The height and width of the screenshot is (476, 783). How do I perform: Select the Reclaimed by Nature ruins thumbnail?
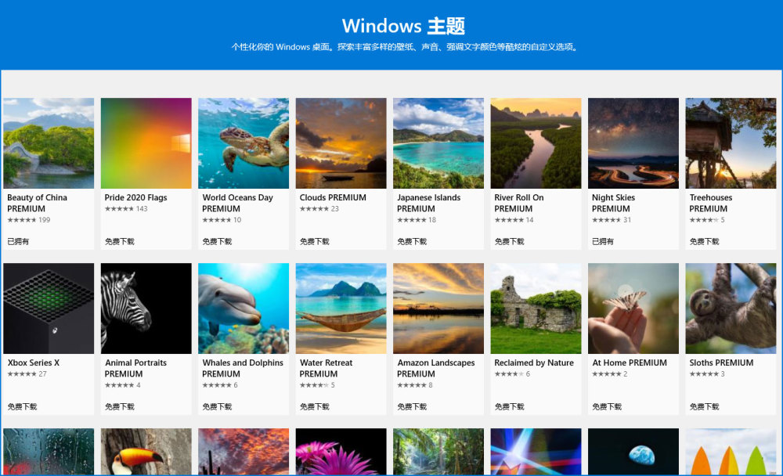[x=536, y=308]
